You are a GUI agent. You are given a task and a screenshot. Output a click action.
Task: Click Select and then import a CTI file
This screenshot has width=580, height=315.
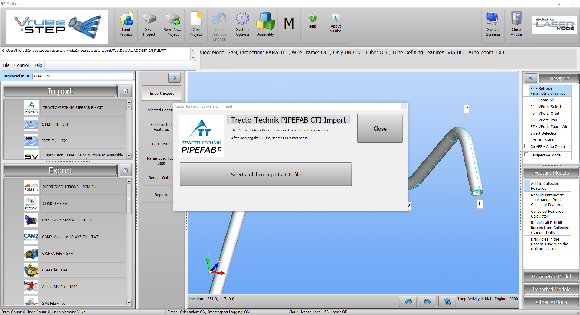coord(266,175)
